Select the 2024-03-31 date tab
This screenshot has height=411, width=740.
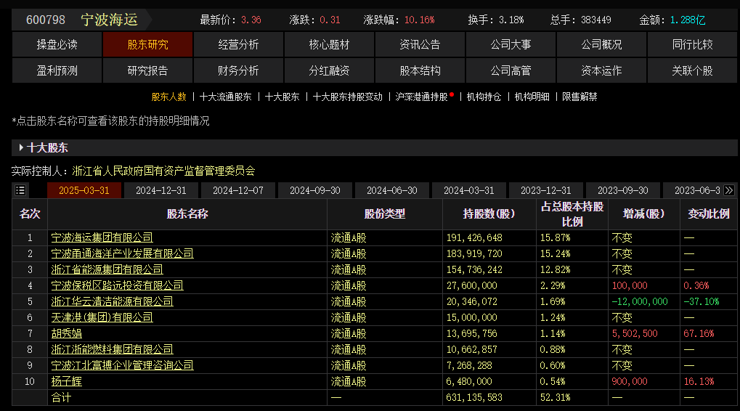[468, 190]
